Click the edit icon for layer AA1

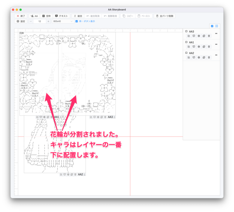pyautogui.click(x=189, y=47)
